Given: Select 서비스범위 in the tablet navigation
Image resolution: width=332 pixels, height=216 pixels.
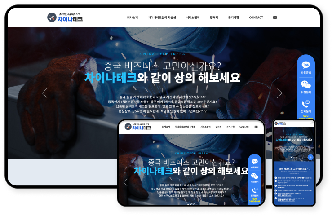Looking at the screenshot, I should tap(205, 127).
